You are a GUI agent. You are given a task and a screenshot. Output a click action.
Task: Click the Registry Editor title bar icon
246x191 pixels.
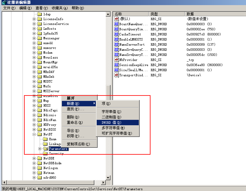tap(4, 2)
